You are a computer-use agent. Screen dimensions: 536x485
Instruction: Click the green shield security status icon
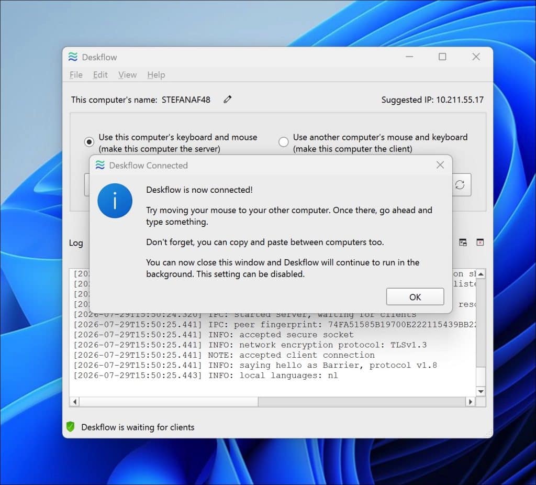[71, 426]
